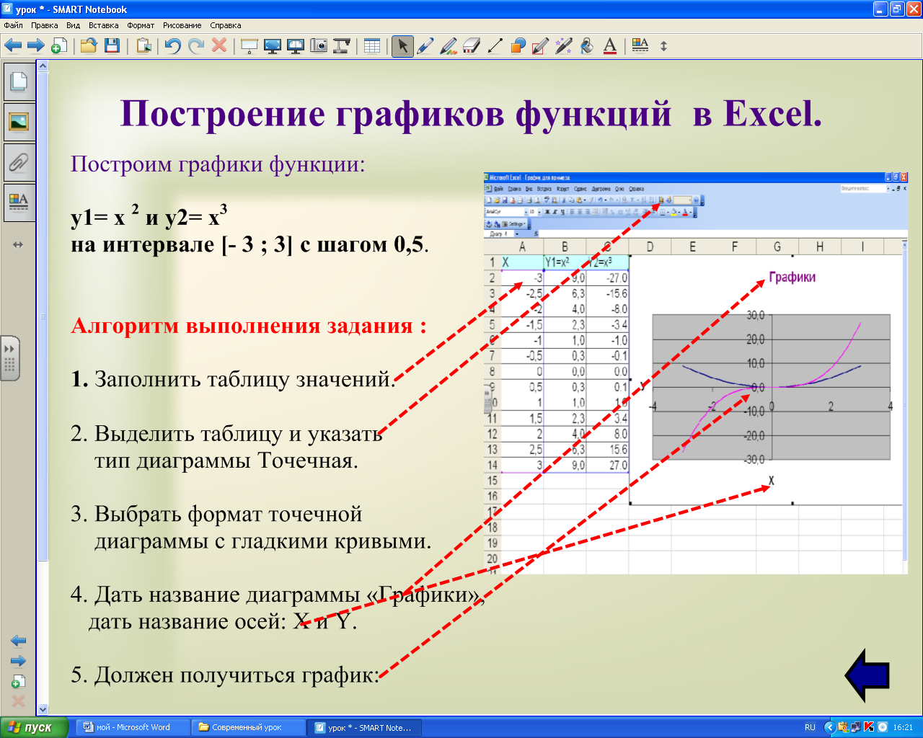Expand the collapsed side panel handle
Screen dimensions: 923x738
point(9,358)
